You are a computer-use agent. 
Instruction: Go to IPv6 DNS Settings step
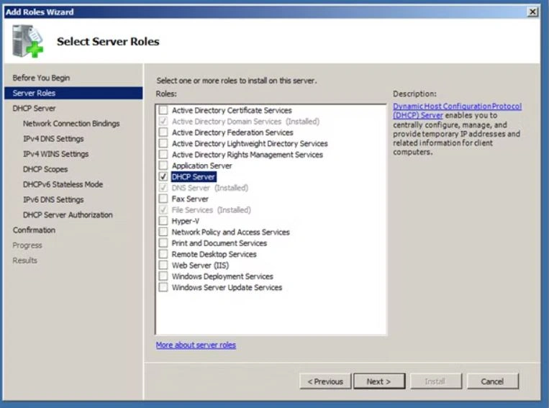[x=53, y=199]
